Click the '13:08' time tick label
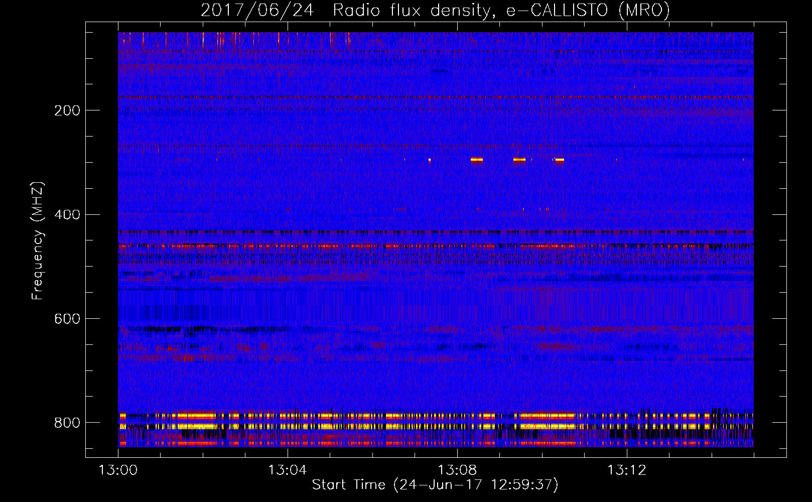812x502 pixels. pos(457,470)
